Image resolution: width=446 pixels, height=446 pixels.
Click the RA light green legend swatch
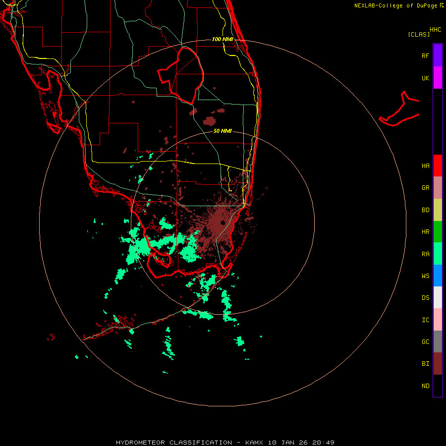click(438, 254)
